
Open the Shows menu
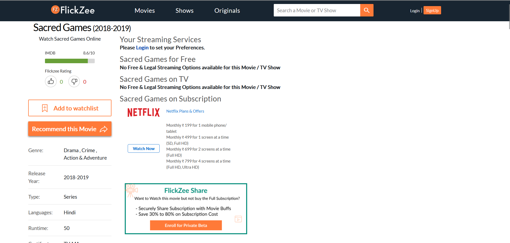(x=184, y=11)
